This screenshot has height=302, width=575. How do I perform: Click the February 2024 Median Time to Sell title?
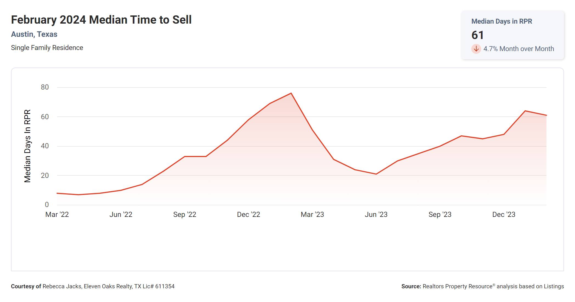tap(101, 20)
